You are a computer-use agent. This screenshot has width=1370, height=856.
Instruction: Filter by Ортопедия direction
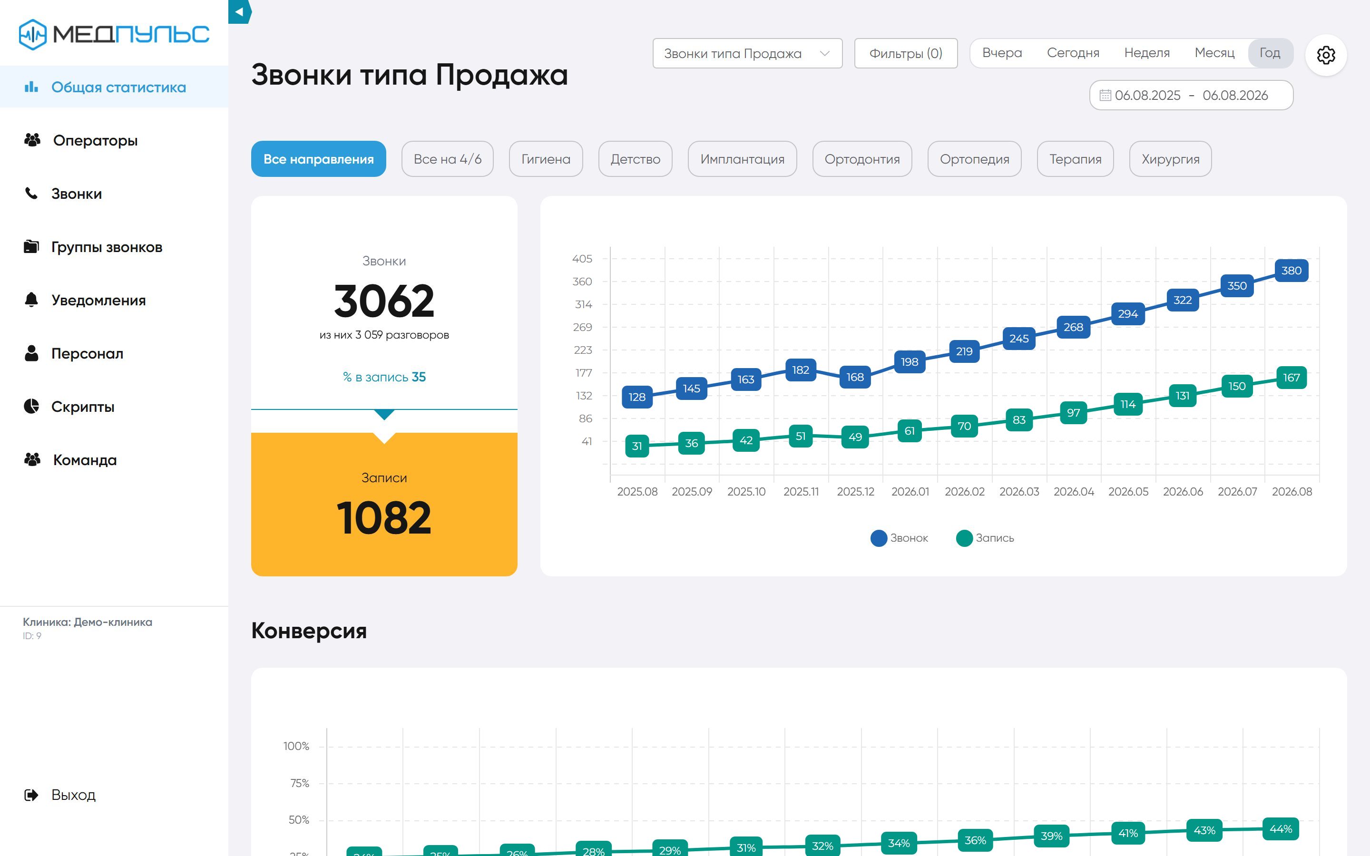point(974,159)
